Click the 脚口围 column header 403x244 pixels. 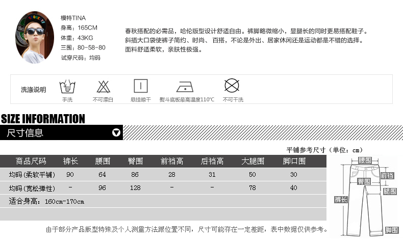294,161
